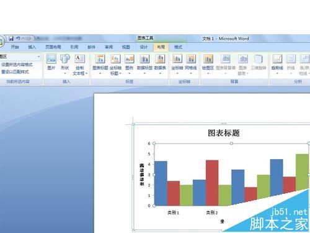Click the 类别 1 category label
310x233 pixels.
(173, 212)
